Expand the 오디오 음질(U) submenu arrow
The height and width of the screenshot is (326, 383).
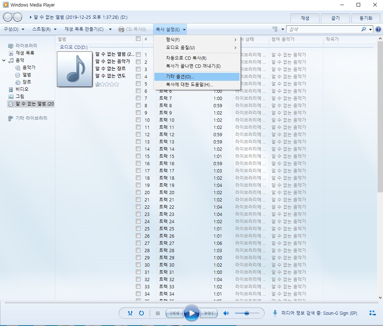click(235, 47)
